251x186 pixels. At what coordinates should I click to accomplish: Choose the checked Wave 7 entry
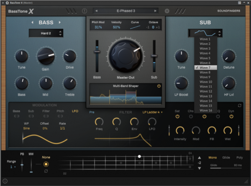(x=206, y=67)
